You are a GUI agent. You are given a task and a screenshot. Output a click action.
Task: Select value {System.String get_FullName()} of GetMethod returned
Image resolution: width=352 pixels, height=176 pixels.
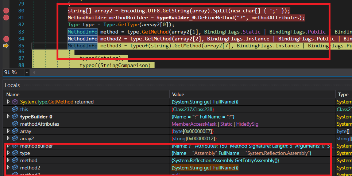click(205, 102)
